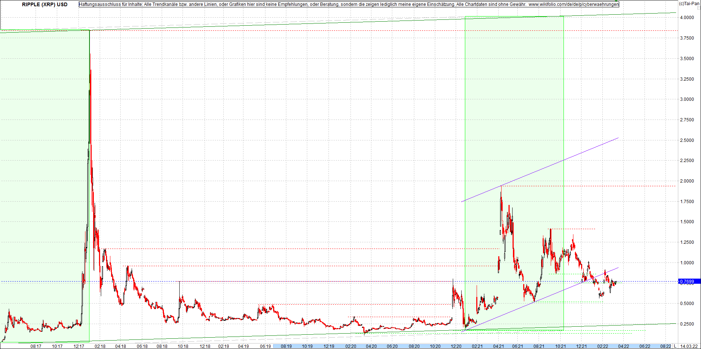This screenshot has width=701, height=349.
Task: Click the 1.5000 price axis label
Action: [x=687, y=222]
